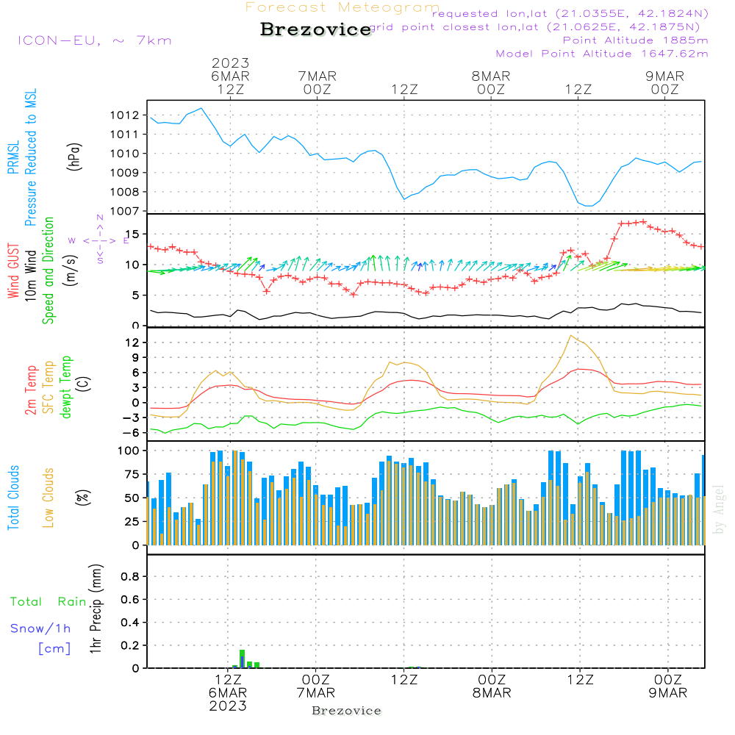Image resolution: width=735 pixels, height=735 pixels.
Task: Click the requested lon,lat coordinates text
Action: point(570,13)
